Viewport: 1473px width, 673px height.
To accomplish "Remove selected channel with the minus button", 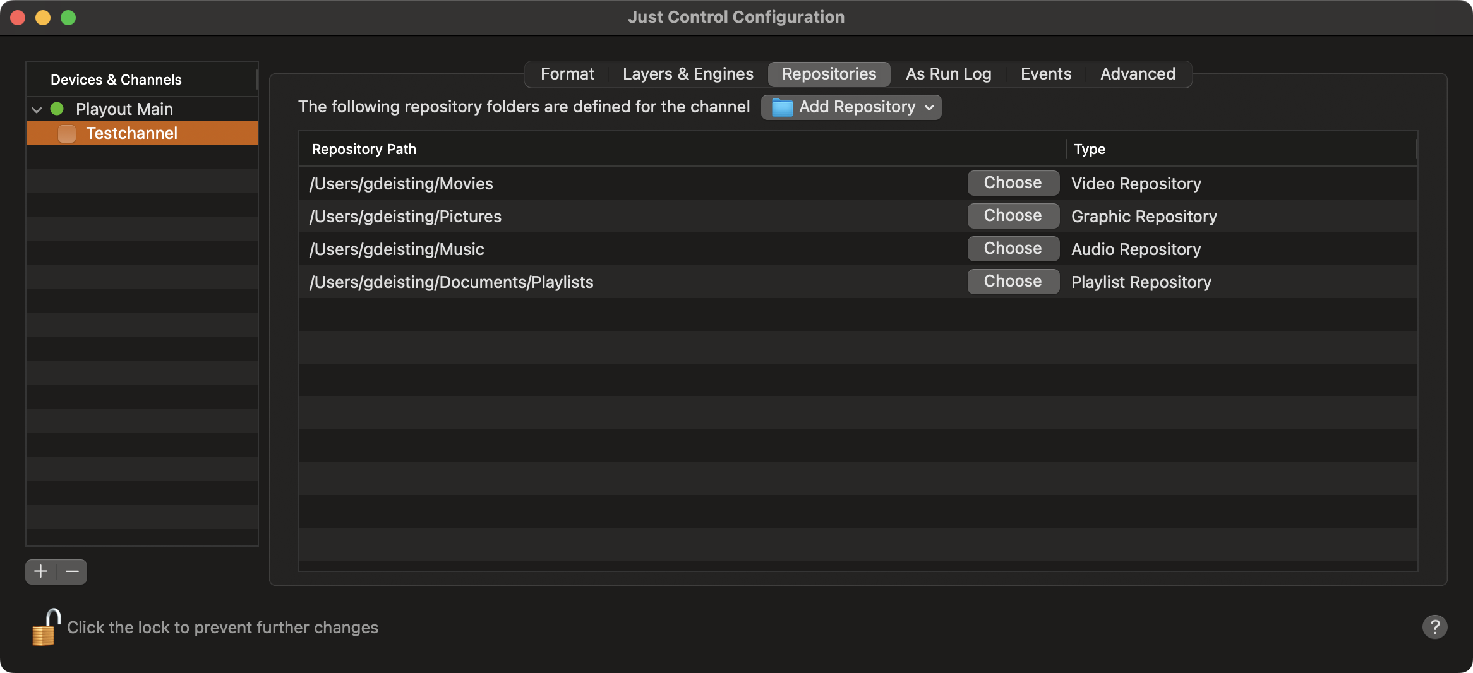I will (x=72, y=571).
